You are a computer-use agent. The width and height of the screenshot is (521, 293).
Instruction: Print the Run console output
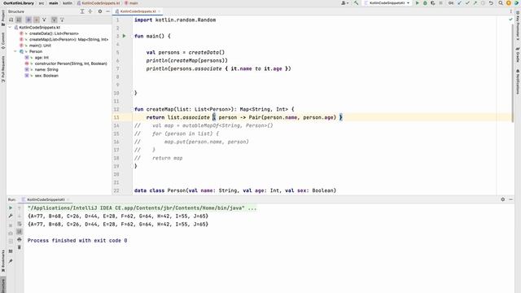point(20,239)
